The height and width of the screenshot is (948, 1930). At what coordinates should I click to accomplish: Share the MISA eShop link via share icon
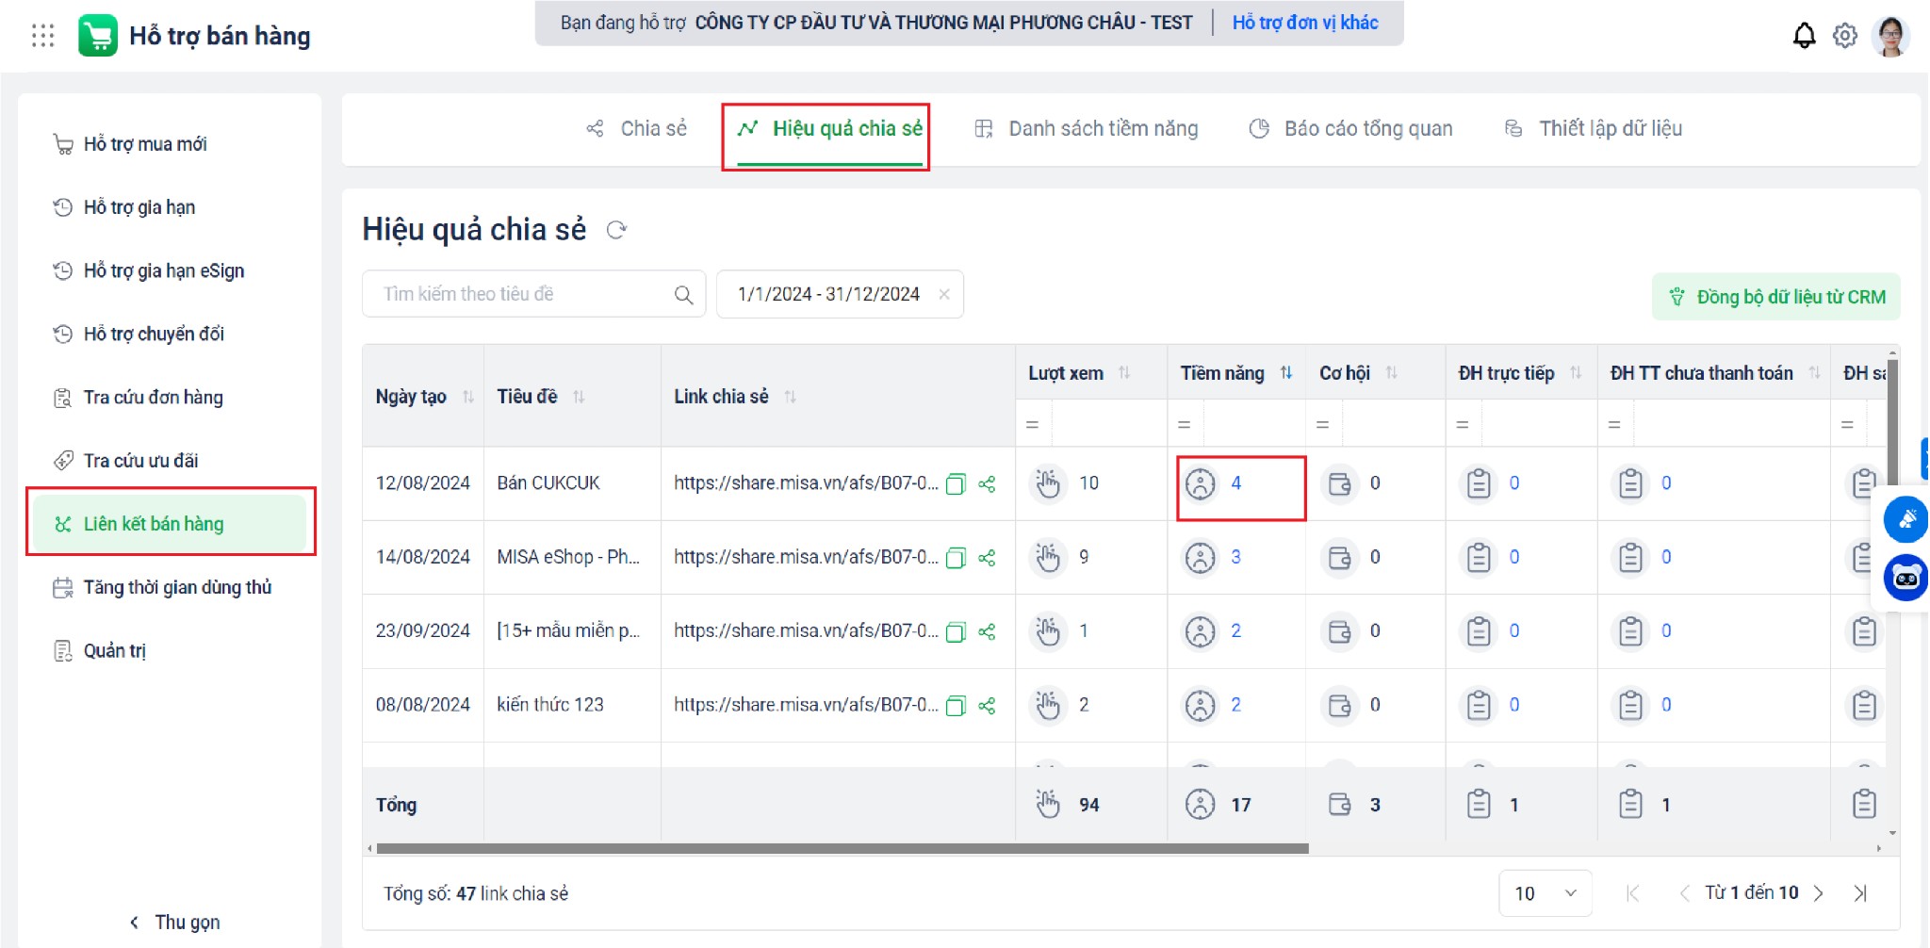tap(987, 558)
